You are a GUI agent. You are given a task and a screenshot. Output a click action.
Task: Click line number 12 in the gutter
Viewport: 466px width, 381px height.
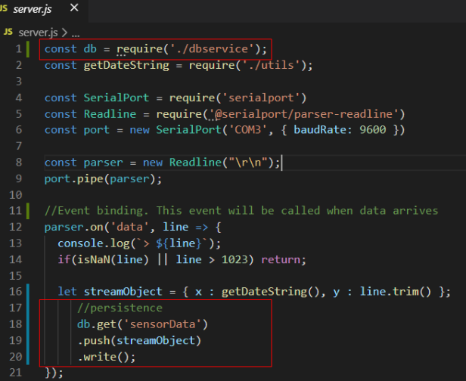click(15, 228)
